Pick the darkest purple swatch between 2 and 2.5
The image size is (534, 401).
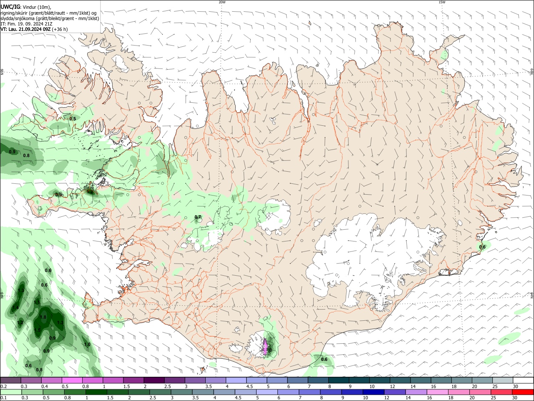pos(154,381)
